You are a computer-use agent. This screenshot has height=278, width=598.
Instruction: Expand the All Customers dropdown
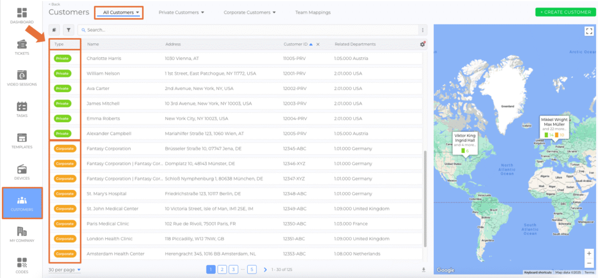[x=121, y=12]
